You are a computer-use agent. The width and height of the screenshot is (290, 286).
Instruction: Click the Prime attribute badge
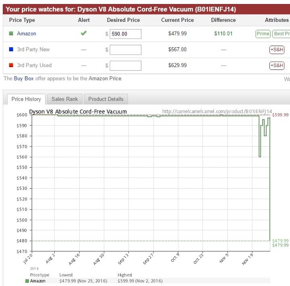(x=263, y=34)
